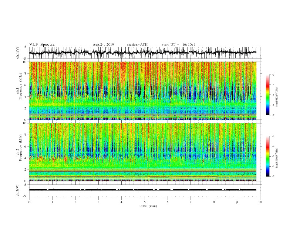Select the 5 tick label on the Time axis

pos(145,202)
